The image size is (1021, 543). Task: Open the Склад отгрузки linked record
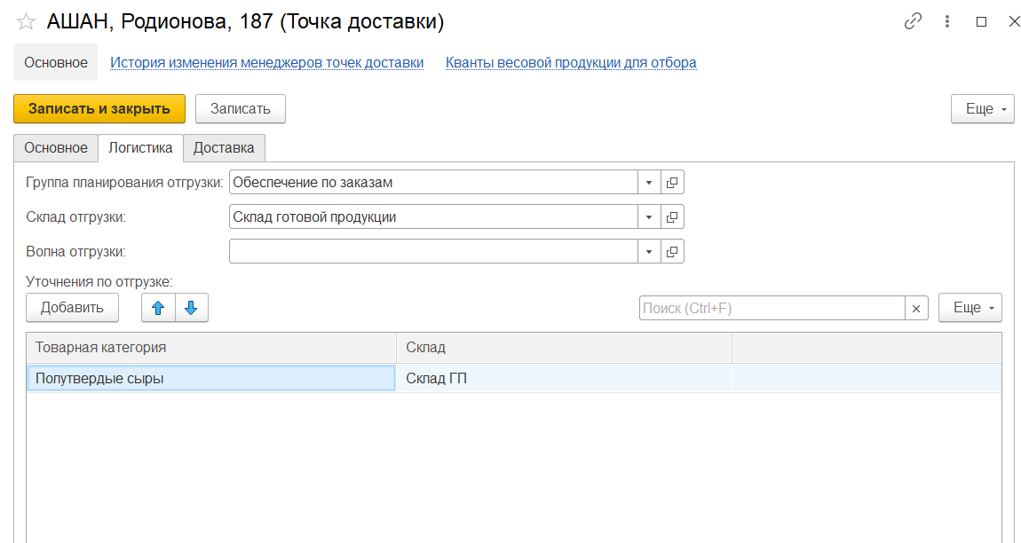click(x=672, y=217)
